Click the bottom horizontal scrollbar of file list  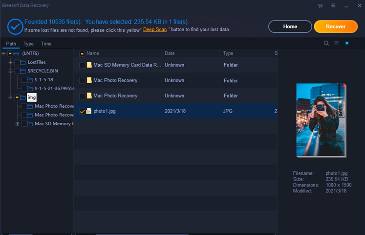(x=142, y=234)
